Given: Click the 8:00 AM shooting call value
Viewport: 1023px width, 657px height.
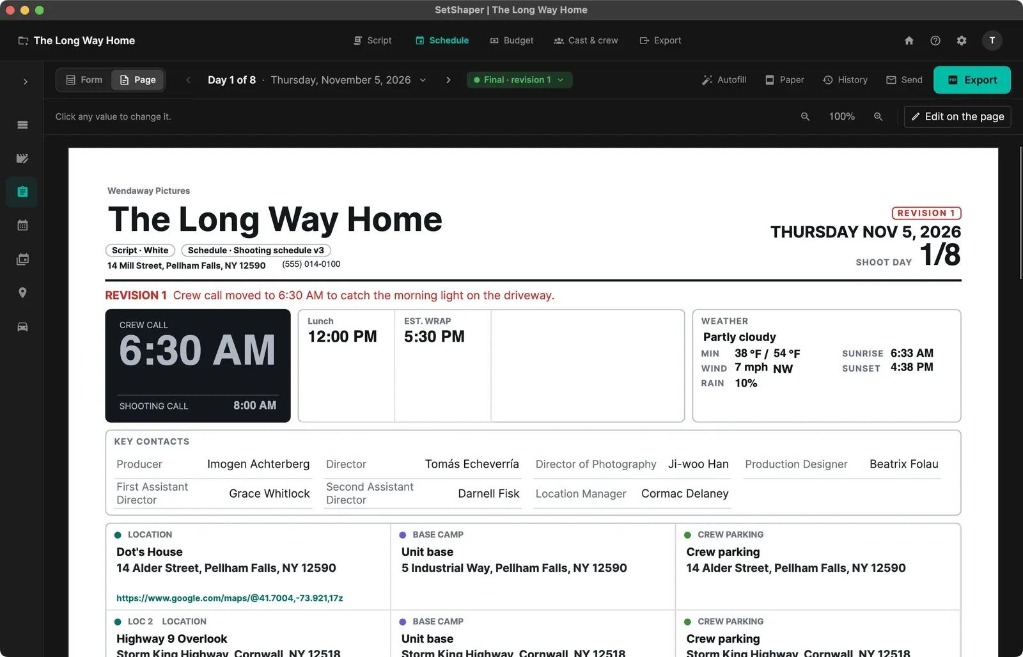Looking at the screenshot, I should (x=254, y=406).
